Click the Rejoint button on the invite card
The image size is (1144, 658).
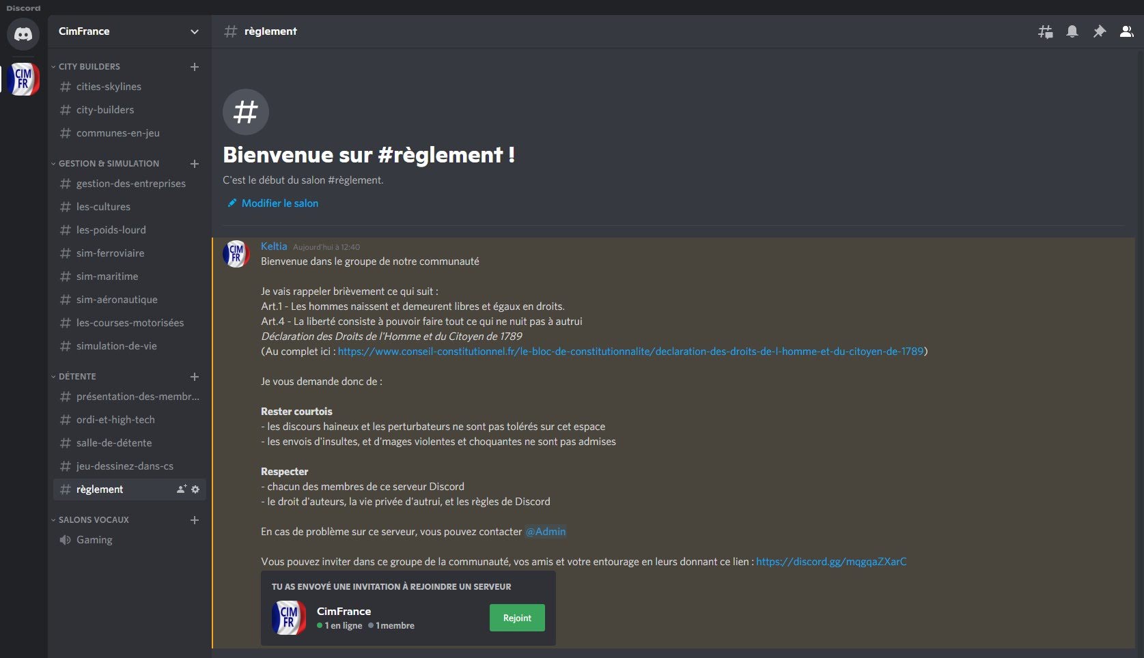(x=517, y=618)
